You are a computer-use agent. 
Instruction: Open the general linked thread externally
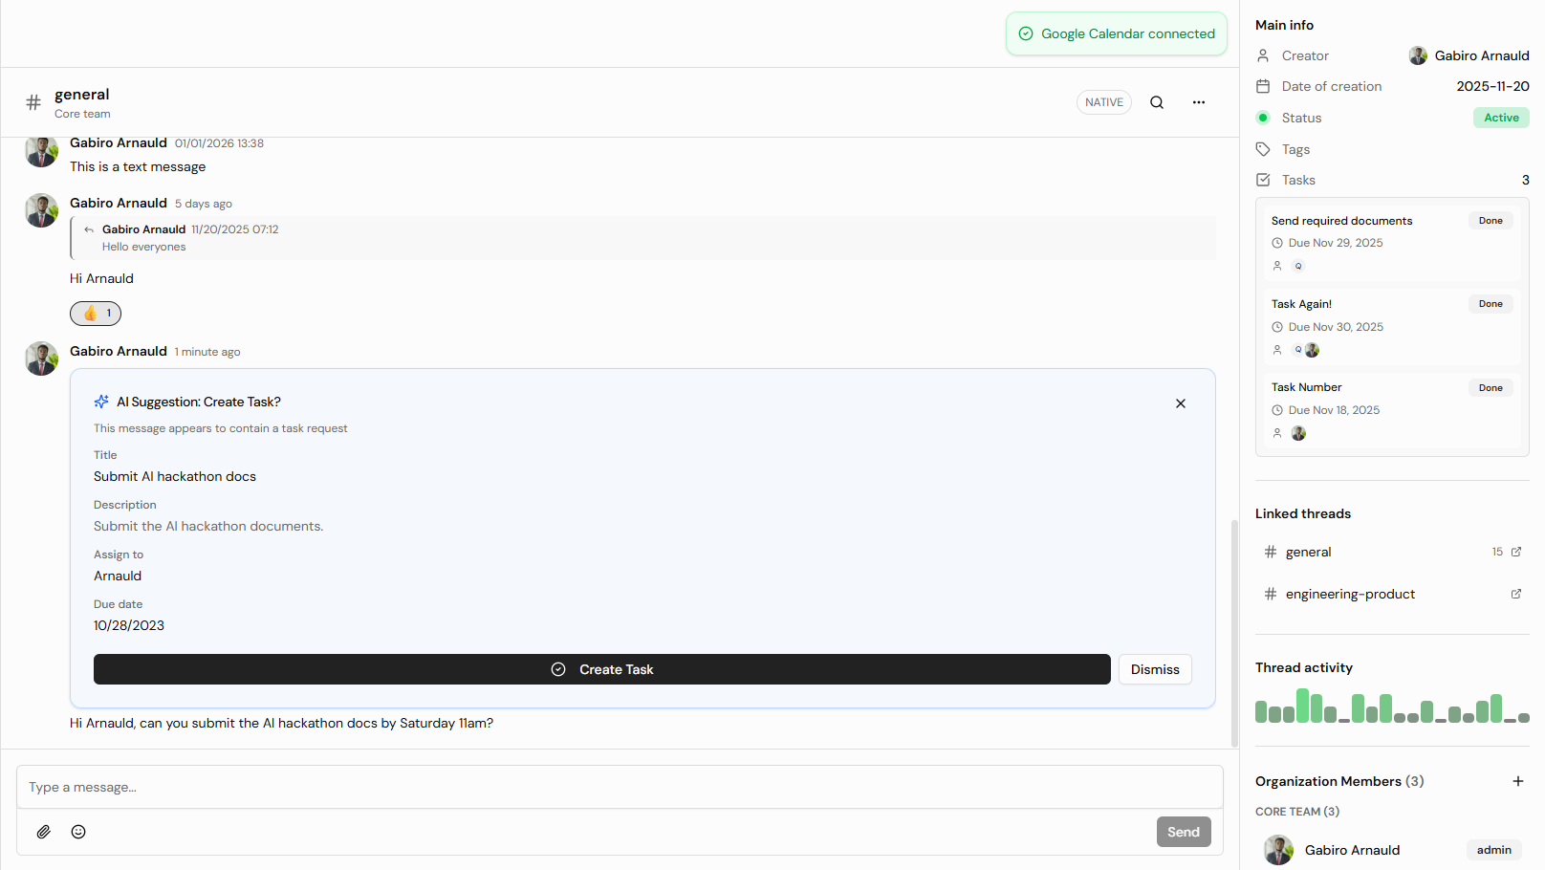click(1516, 552)
